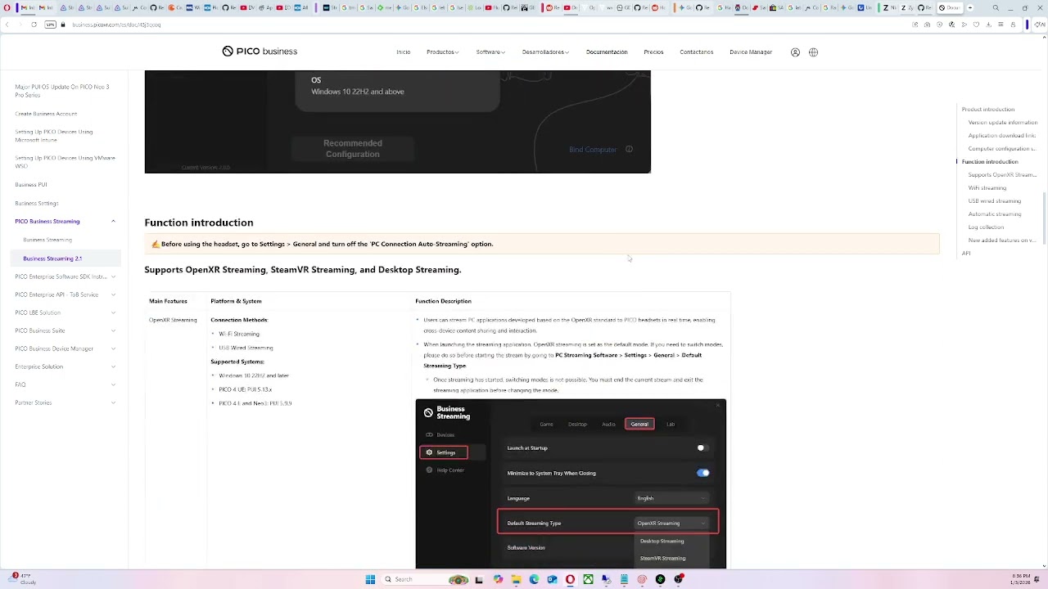Expand the PICO Business Suite section

coord(113,330)
